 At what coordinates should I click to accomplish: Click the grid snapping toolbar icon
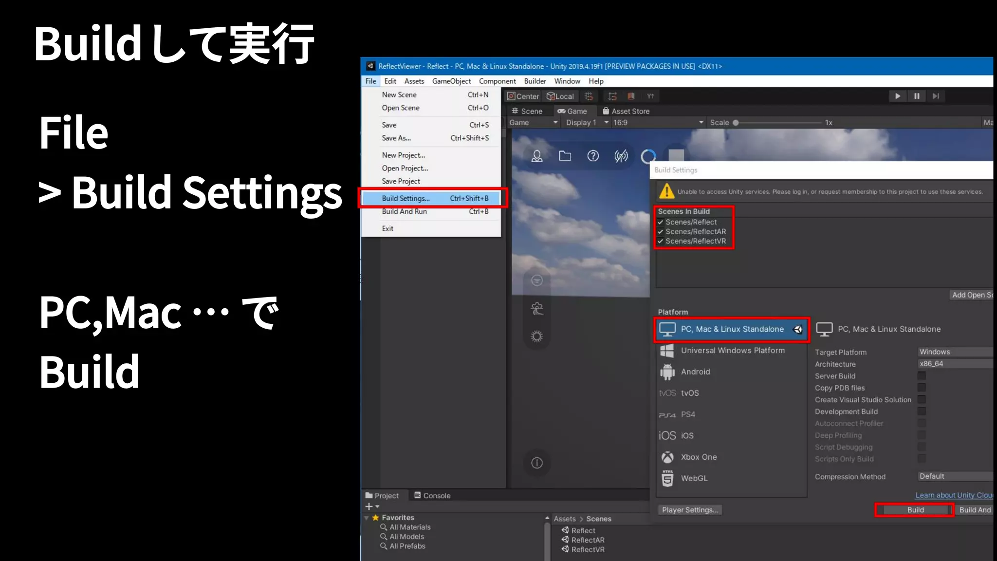click(x=589, y=96)
